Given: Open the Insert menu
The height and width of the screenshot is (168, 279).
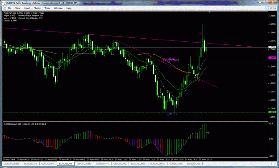Looking at the screenshot, I should 27,8.
